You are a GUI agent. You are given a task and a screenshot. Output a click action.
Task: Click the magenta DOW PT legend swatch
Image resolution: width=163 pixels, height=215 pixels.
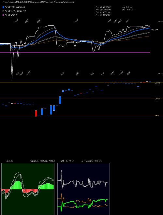4,15
